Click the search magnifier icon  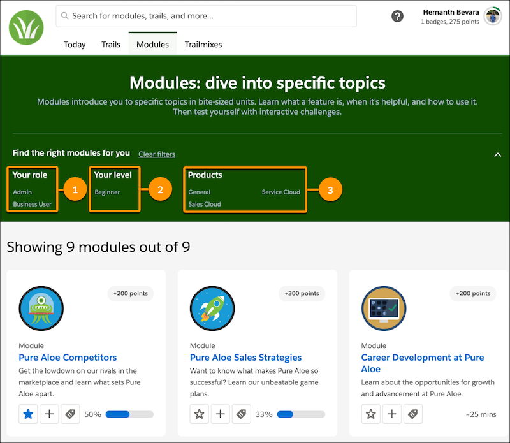point(65,15)
